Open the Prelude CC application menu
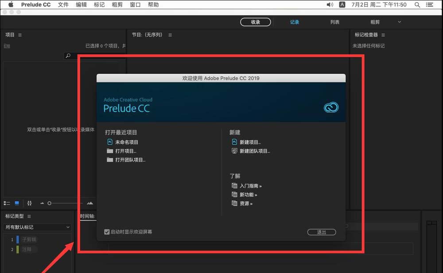The height and width of the screenshot is (273, 443). click(35, 4)
